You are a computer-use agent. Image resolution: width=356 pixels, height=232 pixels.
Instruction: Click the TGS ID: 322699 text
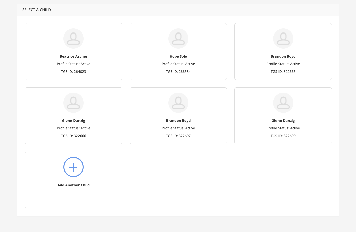283,136
